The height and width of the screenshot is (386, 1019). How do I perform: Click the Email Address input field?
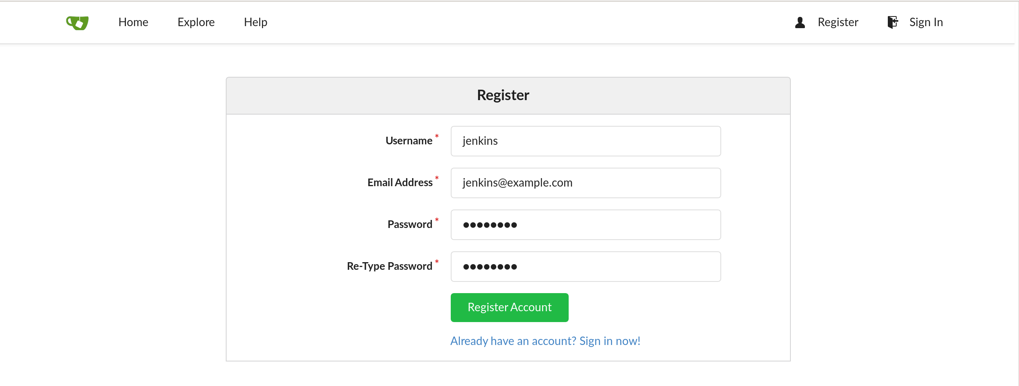point(586,183)
